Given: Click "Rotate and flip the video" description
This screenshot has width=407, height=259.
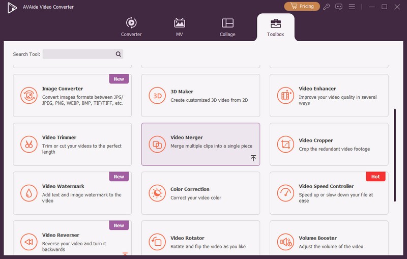Looking at the screenshot, I should pos(208,246).
